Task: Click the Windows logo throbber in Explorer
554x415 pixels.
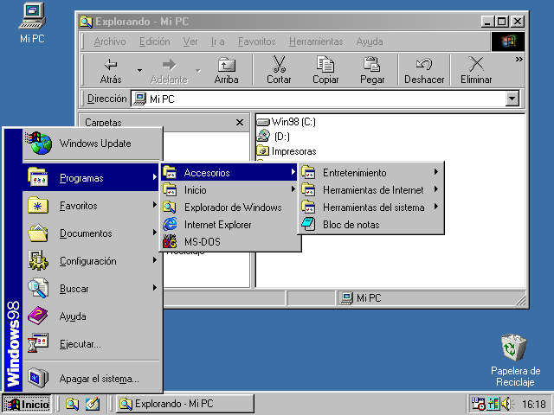Action: pyautogui.click(x=508, y=41)
